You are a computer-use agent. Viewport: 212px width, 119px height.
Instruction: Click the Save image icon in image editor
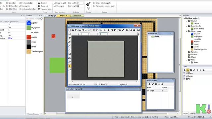[76, 30]
